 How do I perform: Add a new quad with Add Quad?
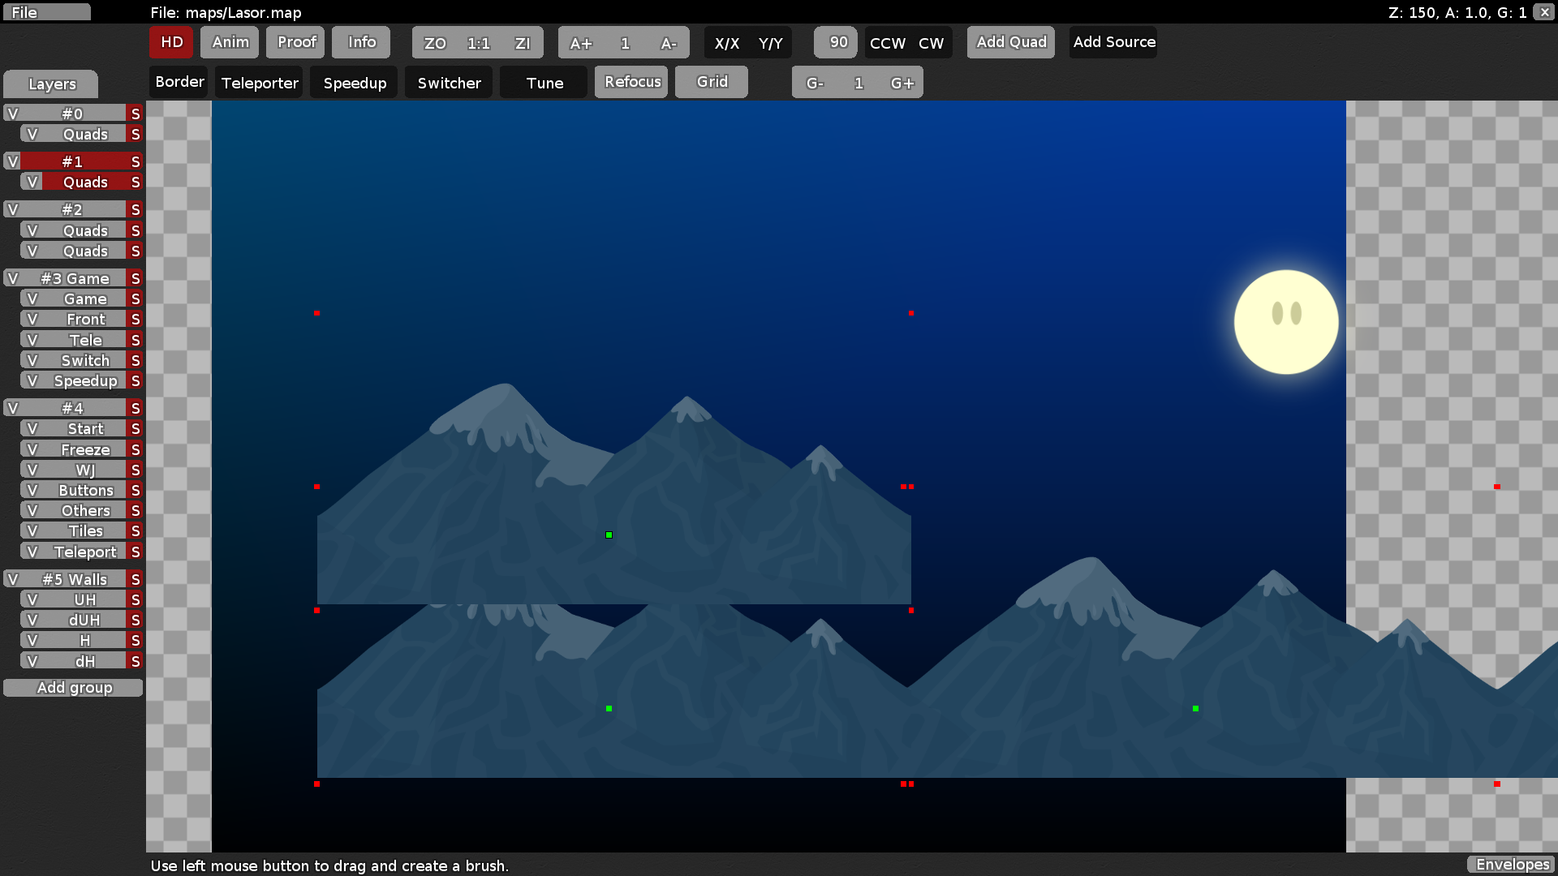pos(1010,41)
